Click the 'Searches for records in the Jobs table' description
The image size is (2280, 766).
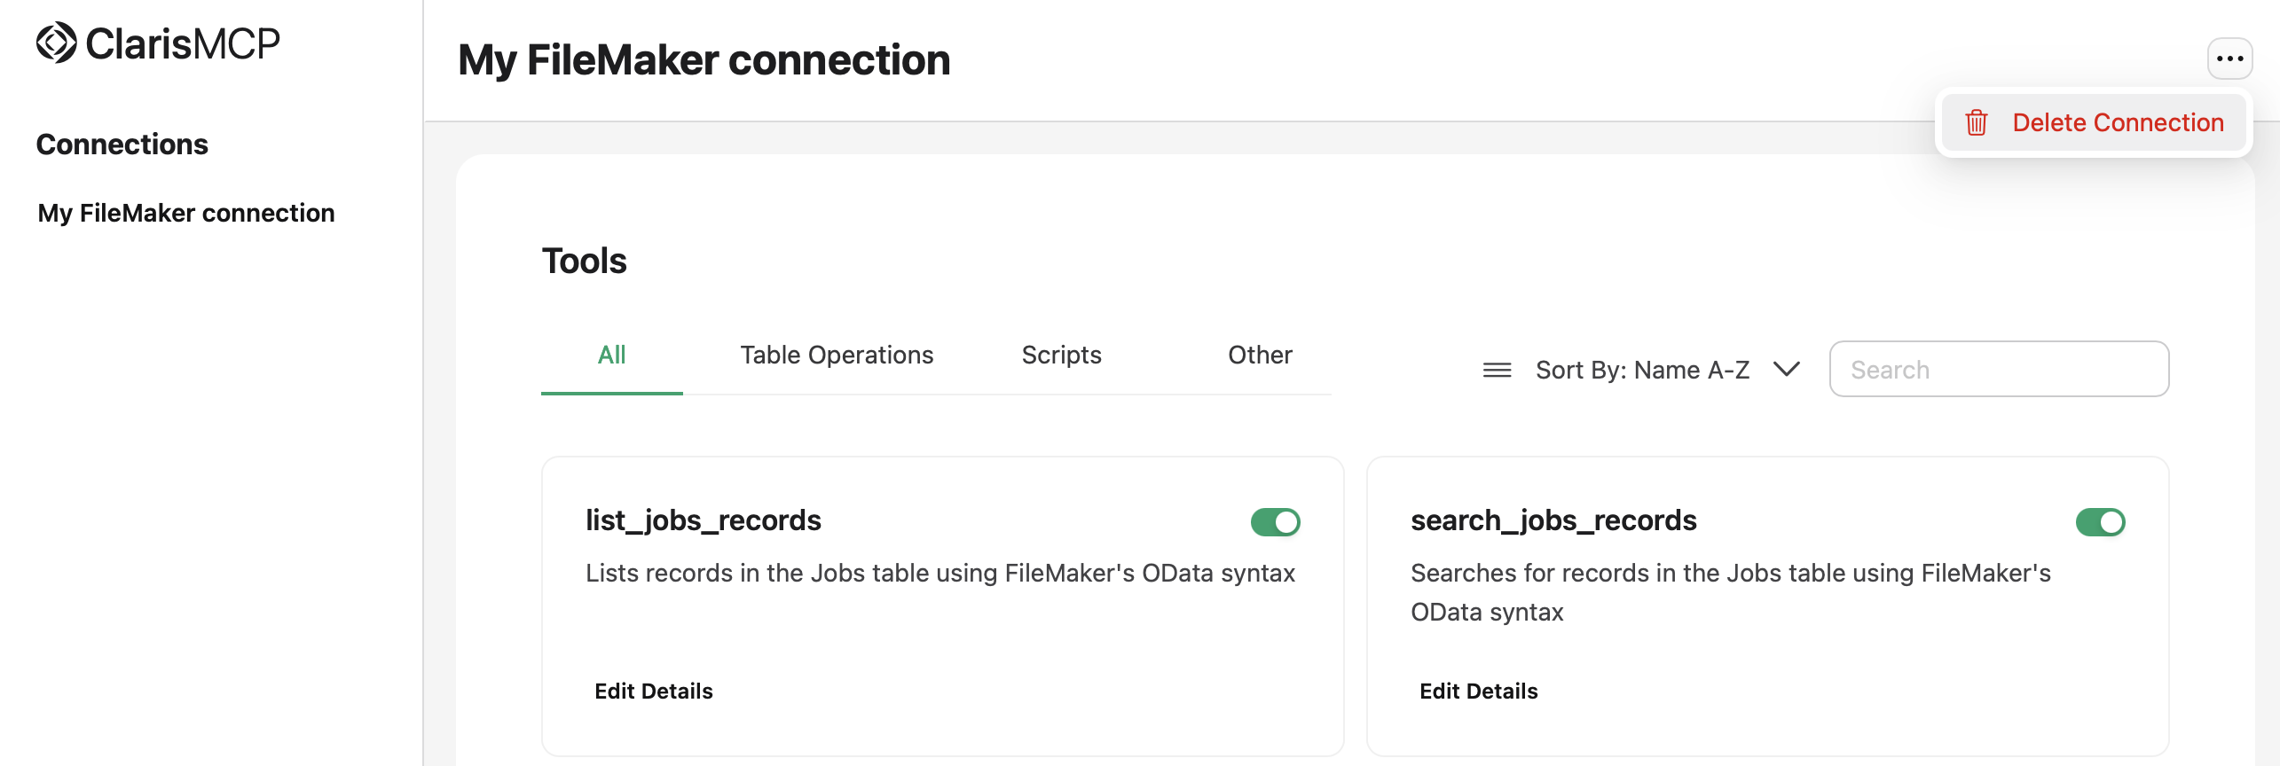(1730, 592)
